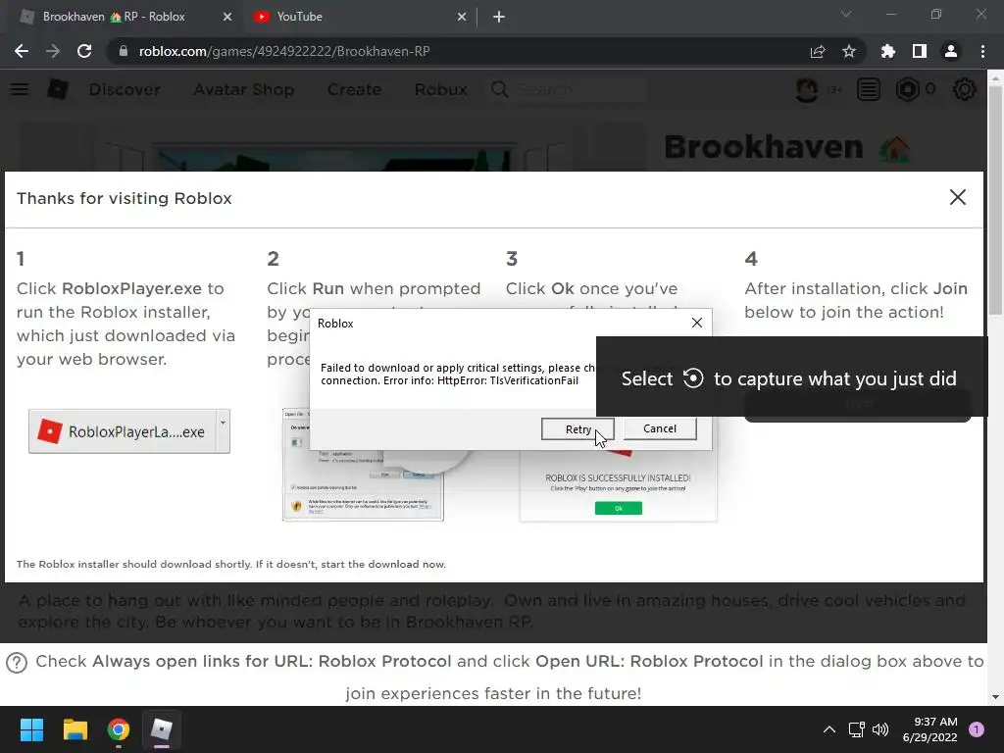Click Retry in the Roblox error dialog
This screenshot has width=1004, height=753.
577,429
